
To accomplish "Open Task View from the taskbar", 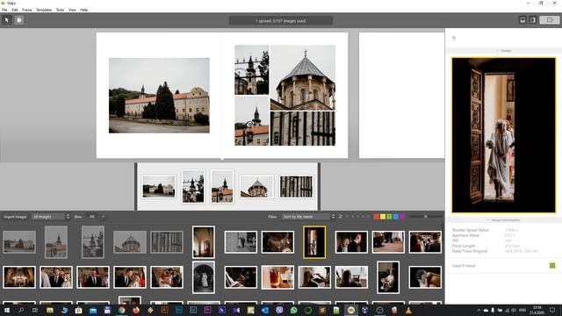I will (35, 310).
